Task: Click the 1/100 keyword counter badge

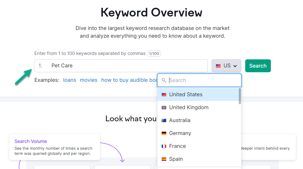Action: (154, 53)
